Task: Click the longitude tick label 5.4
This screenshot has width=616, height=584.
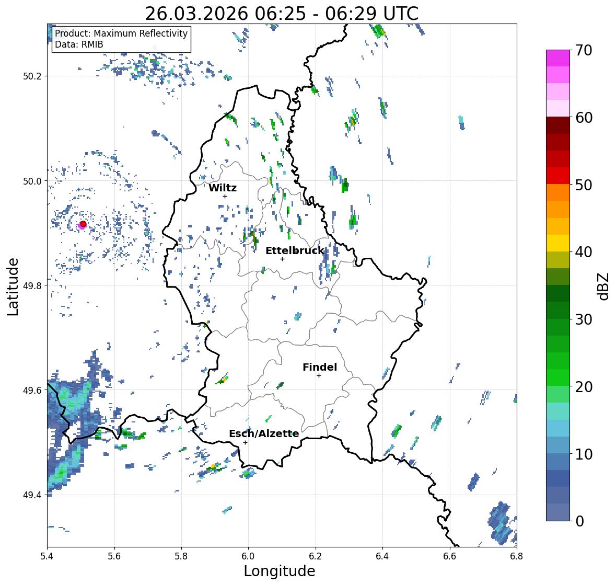Action: 47,556
